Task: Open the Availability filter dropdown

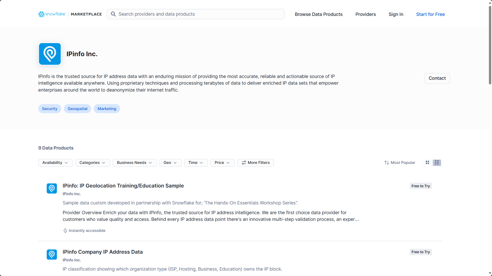Action: pyautogui.click(x=55, y=163)
